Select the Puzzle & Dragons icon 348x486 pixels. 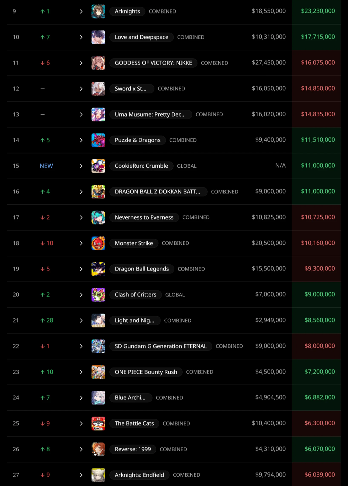[98, 140]
